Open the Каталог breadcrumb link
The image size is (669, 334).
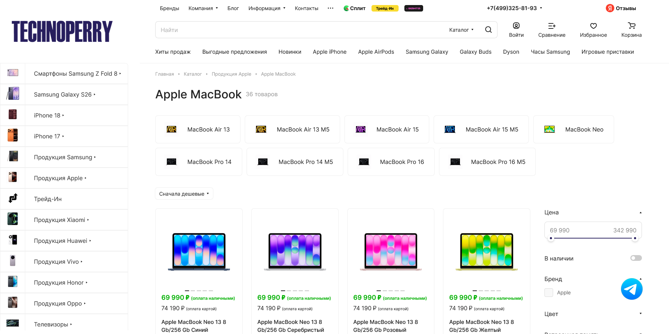[x=193, y=74]
